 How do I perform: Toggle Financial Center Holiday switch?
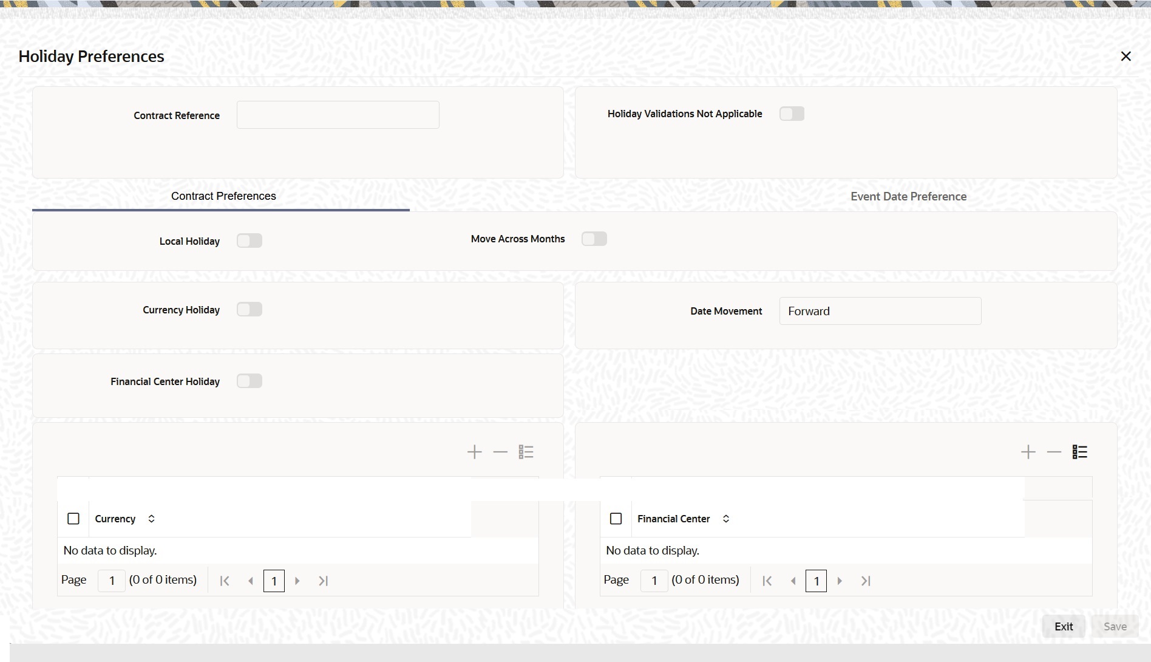[x=250, y=381]
